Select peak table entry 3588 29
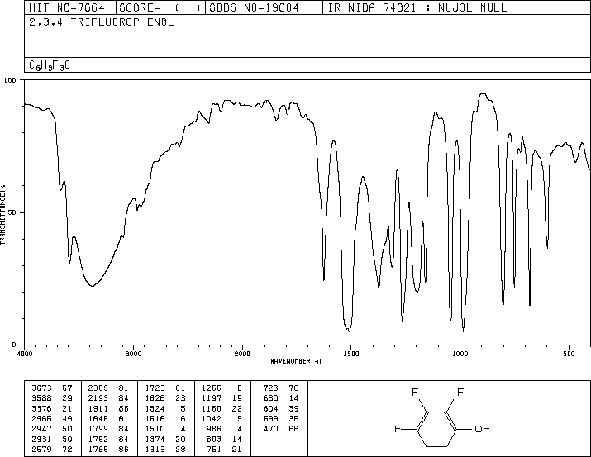Image resolution: width=591 pixels, height=457 pixels. point(51,398)
